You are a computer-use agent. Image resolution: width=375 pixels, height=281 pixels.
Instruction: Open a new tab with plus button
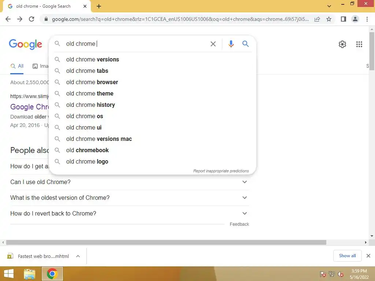click(x=99, y=6)
